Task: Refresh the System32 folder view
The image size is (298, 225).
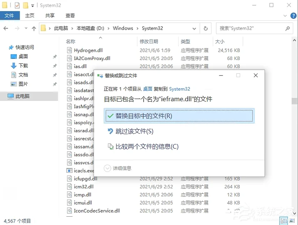Action: tap(206, 28)
